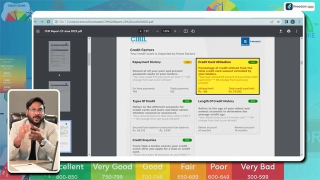Open the Chrome three-dot menu
This screenshot has height=180, width=320.
click(x=299, y=21)
